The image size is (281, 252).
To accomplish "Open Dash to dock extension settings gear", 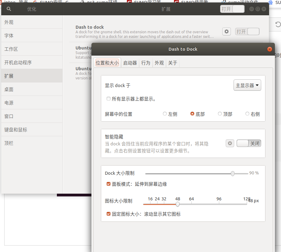I will pyautogui.click(x=226, y=31).
